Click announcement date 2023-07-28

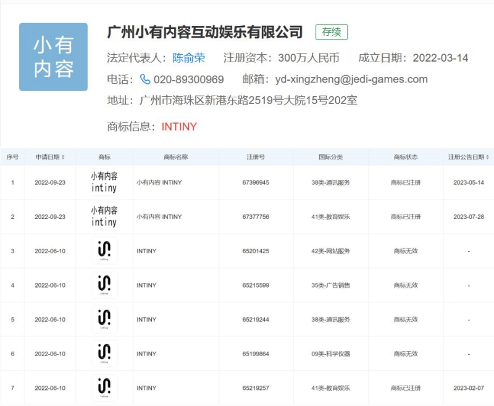(x=469, y=217)
